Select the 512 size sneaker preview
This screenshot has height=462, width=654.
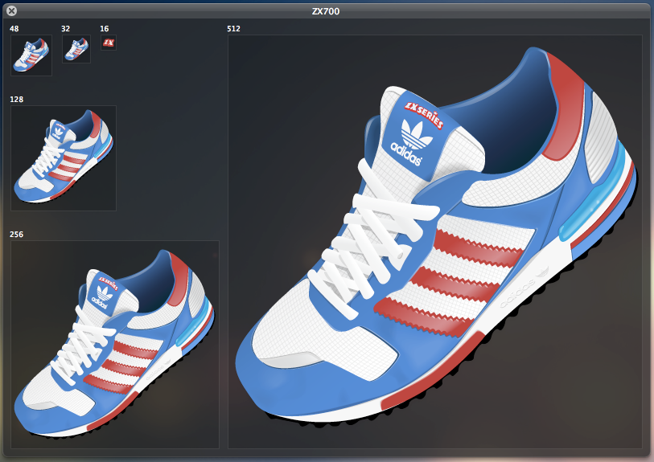[x=435, y=242]
